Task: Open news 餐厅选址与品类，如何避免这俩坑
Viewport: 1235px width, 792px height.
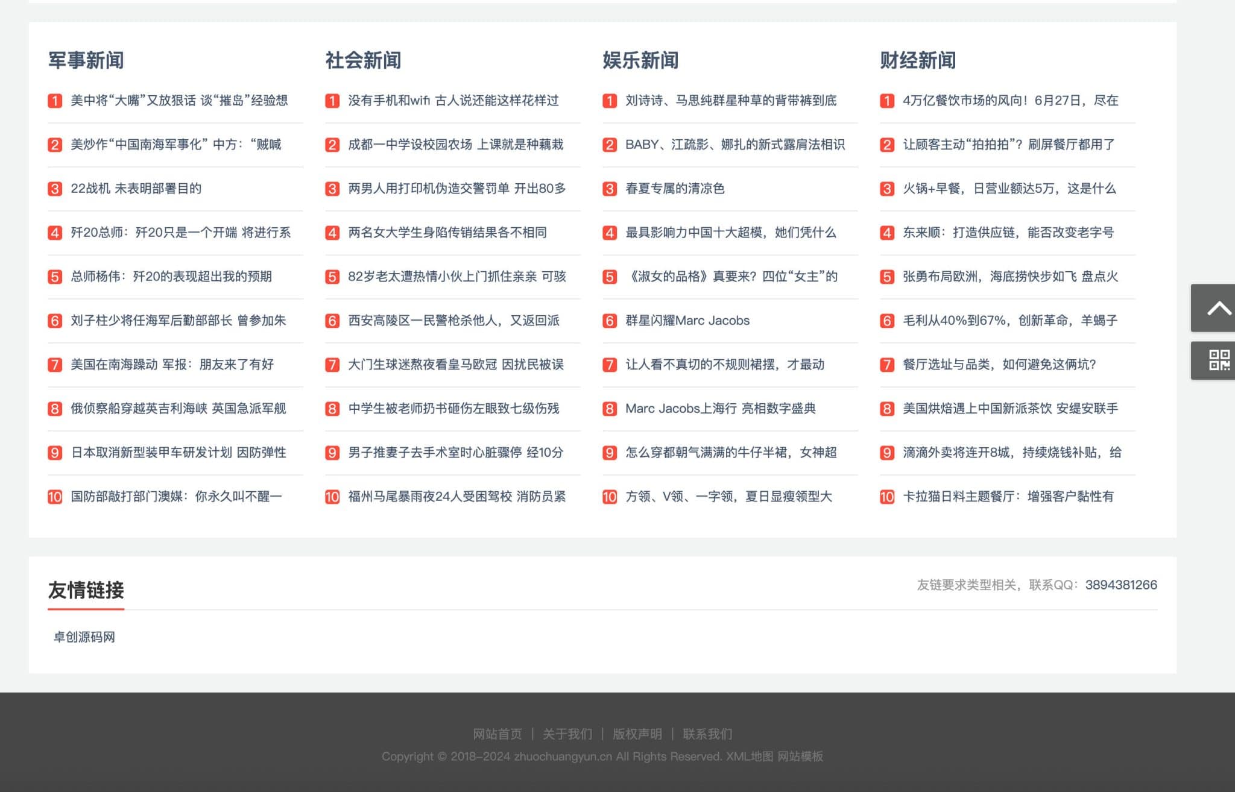Action: point(999,365)
